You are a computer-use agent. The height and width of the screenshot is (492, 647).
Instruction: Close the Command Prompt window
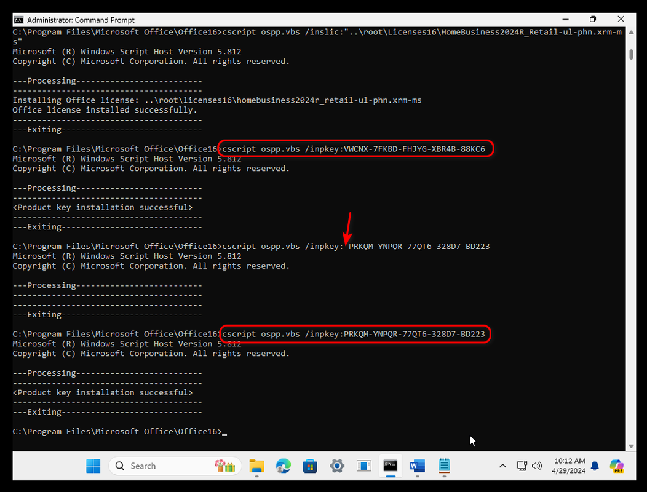tap(621, 20)
